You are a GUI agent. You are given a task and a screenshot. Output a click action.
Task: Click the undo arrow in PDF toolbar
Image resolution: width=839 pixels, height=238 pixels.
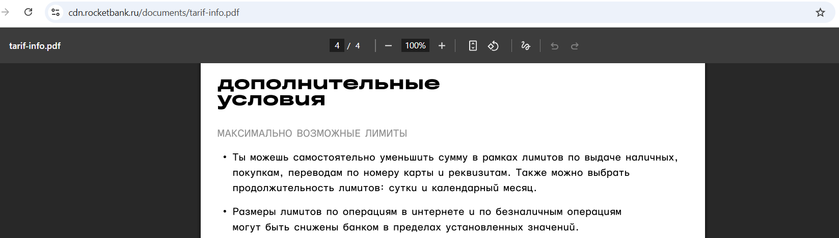click(x=555, y=46)
